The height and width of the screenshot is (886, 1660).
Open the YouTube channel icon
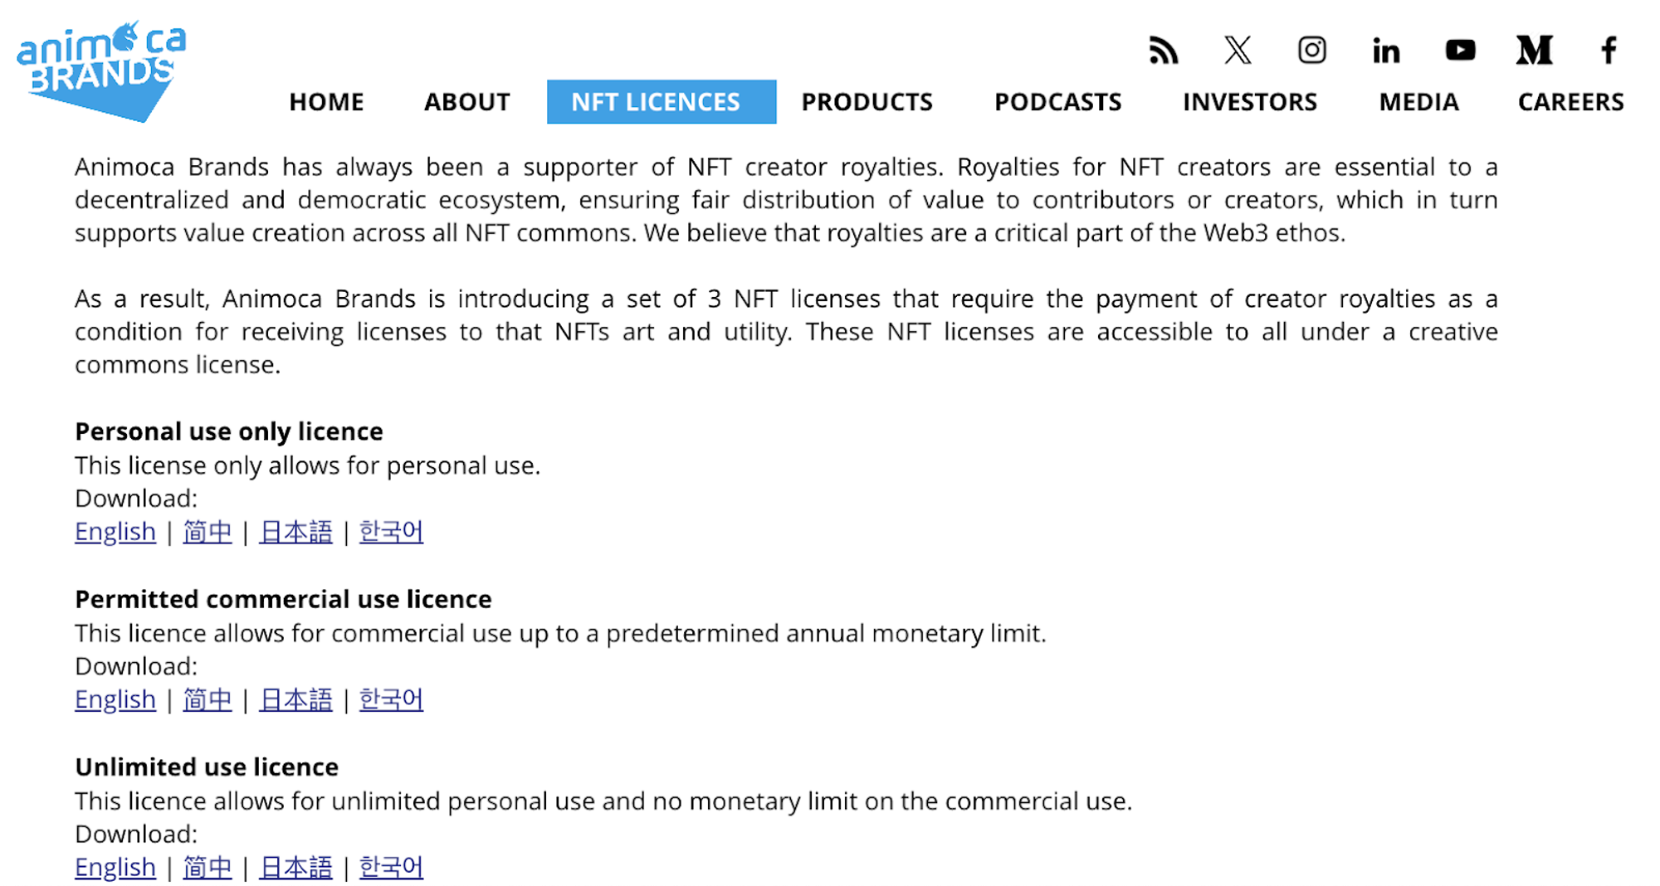(1460, 51)
